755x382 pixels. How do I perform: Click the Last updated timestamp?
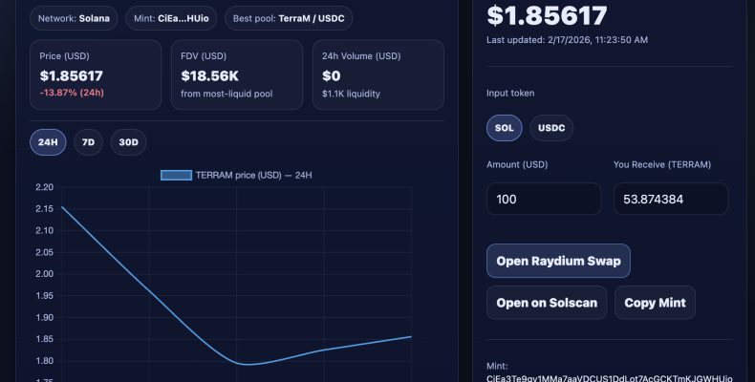click(567, 40)
